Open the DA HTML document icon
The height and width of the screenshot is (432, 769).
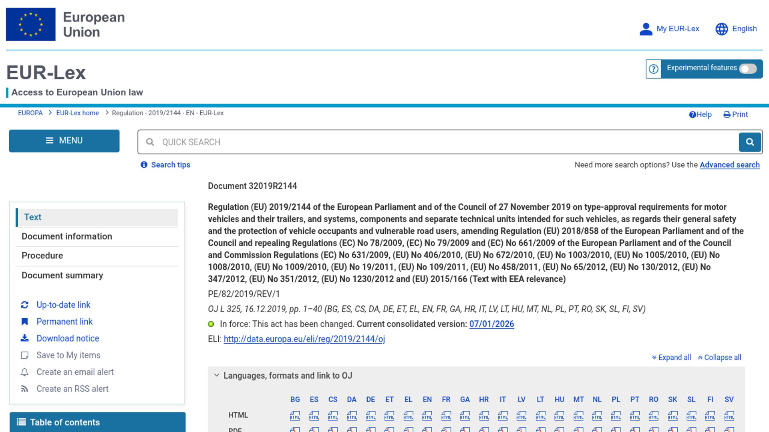tap(352, 416)
